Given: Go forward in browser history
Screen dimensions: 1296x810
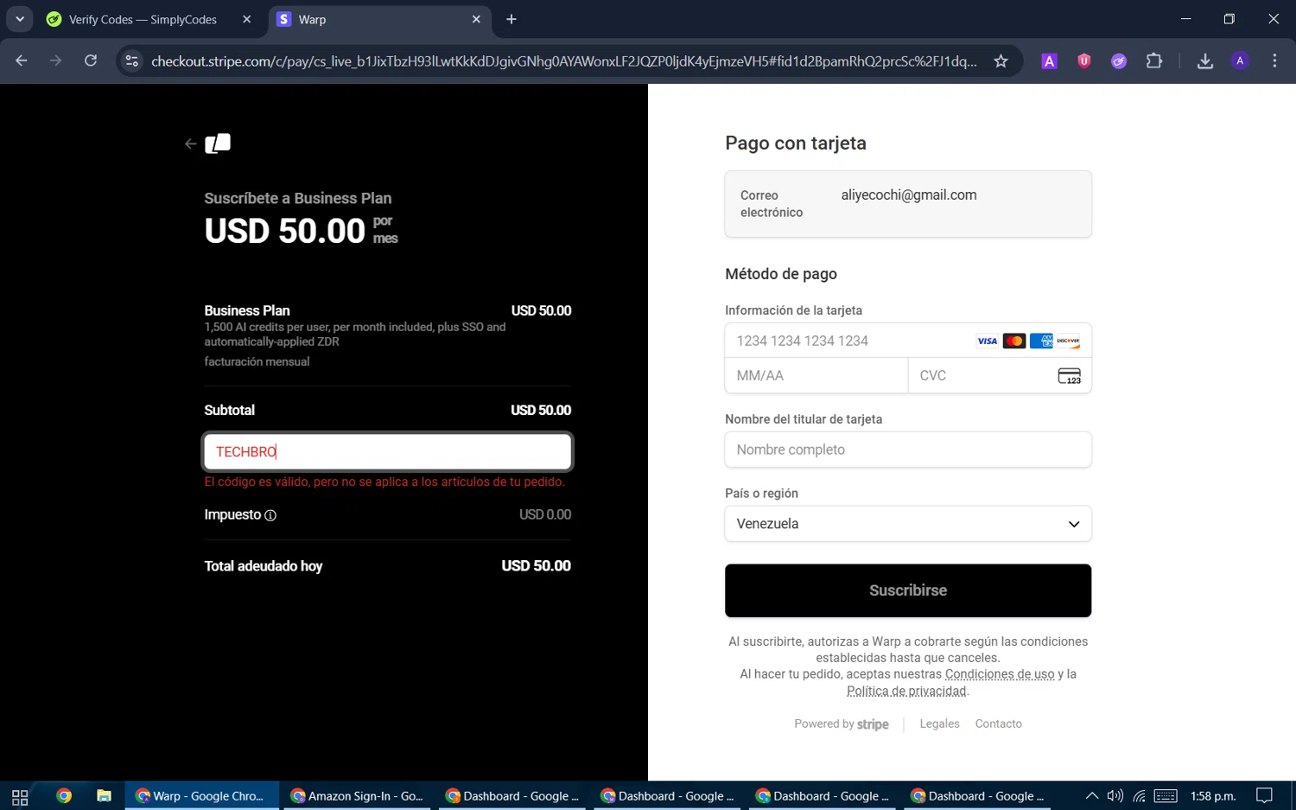Looking at the screenshot, I should (x=55, y=61).
